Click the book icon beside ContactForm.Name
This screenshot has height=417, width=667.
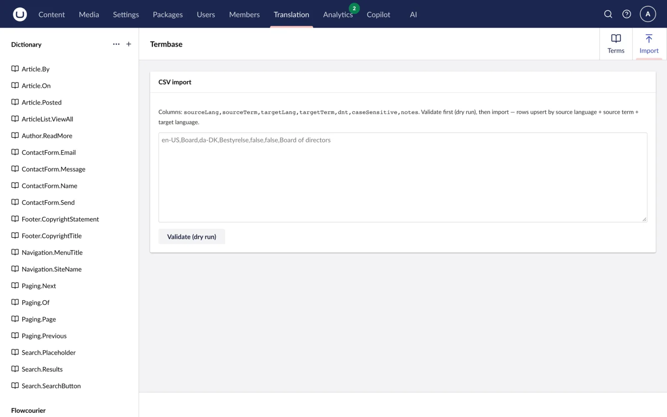(15, 186)
